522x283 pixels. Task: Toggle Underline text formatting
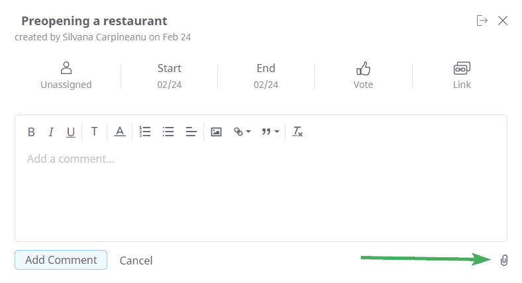pyautogui.click(x=71, y=132)
